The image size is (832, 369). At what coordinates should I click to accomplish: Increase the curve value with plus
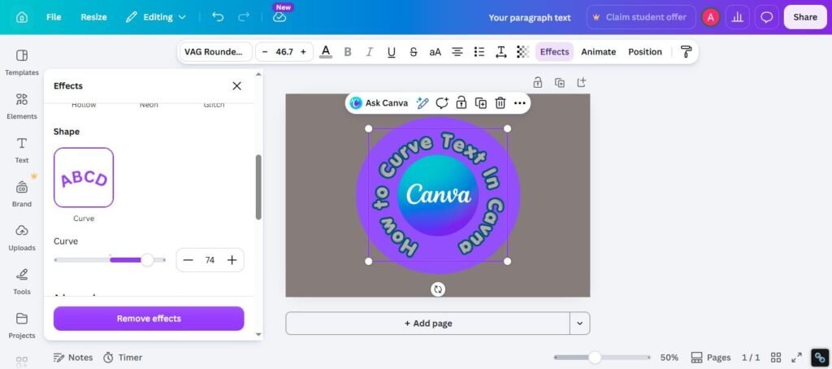click(232, 260)
